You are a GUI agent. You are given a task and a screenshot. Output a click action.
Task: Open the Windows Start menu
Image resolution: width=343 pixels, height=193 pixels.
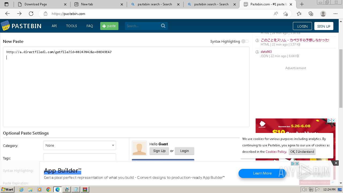click(x=7, y=190)
